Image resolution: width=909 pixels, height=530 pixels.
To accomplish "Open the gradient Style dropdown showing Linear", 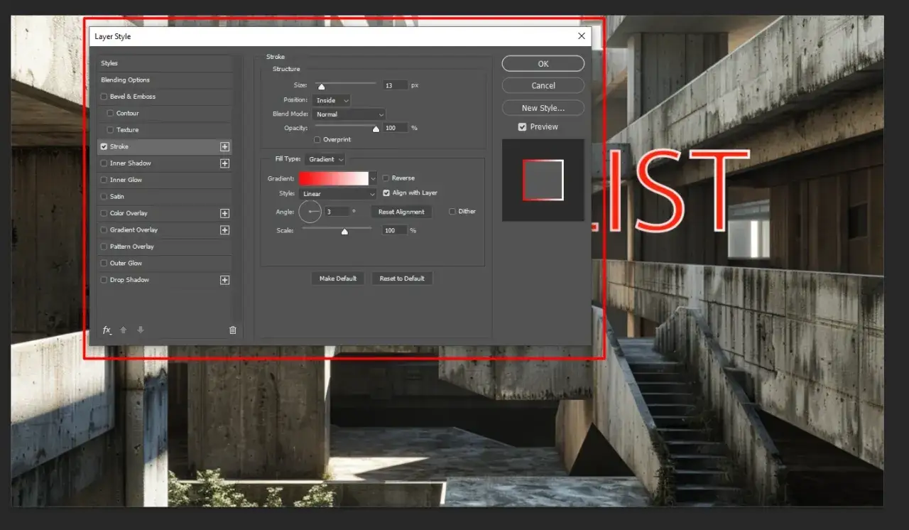I will [x=338, y=194].
